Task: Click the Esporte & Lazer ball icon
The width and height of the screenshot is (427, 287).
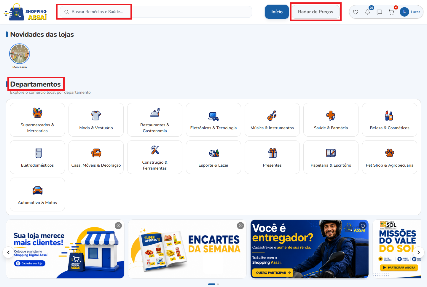Action: coord(214,153)
